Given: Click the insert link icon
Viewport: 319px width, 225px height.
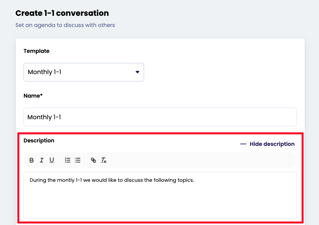Looking at the screenshot, I should [x=93, y=160].
